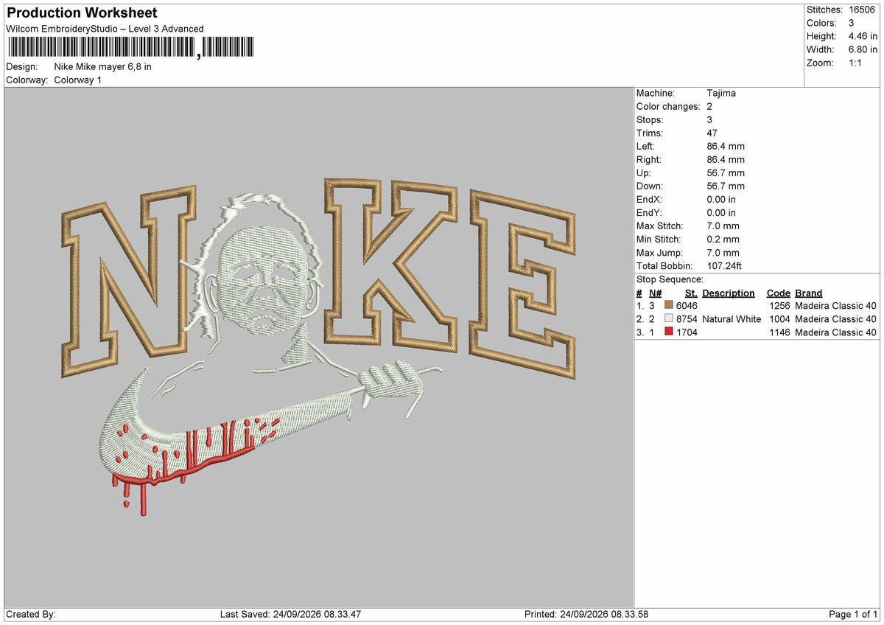Screen dimensions: 884x625
Task: Click the 'Design:' label
Action: 21,66
